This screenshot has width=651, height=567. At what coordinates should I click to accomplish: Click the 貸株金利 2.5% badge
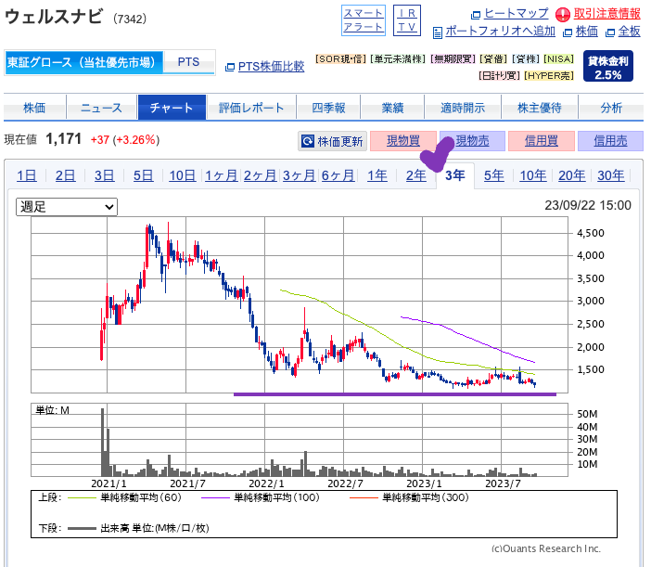pos(608,66)
